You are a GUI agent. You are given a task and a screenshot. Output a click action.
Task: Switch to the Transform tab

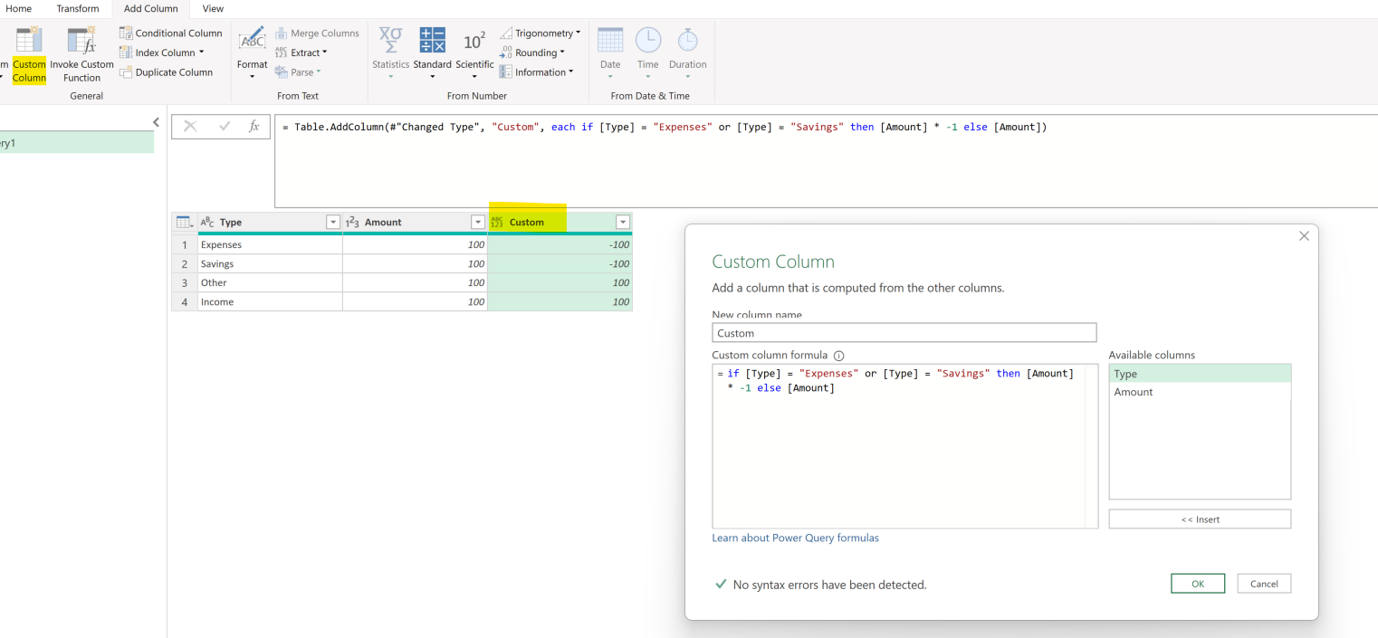click(78, 8)
